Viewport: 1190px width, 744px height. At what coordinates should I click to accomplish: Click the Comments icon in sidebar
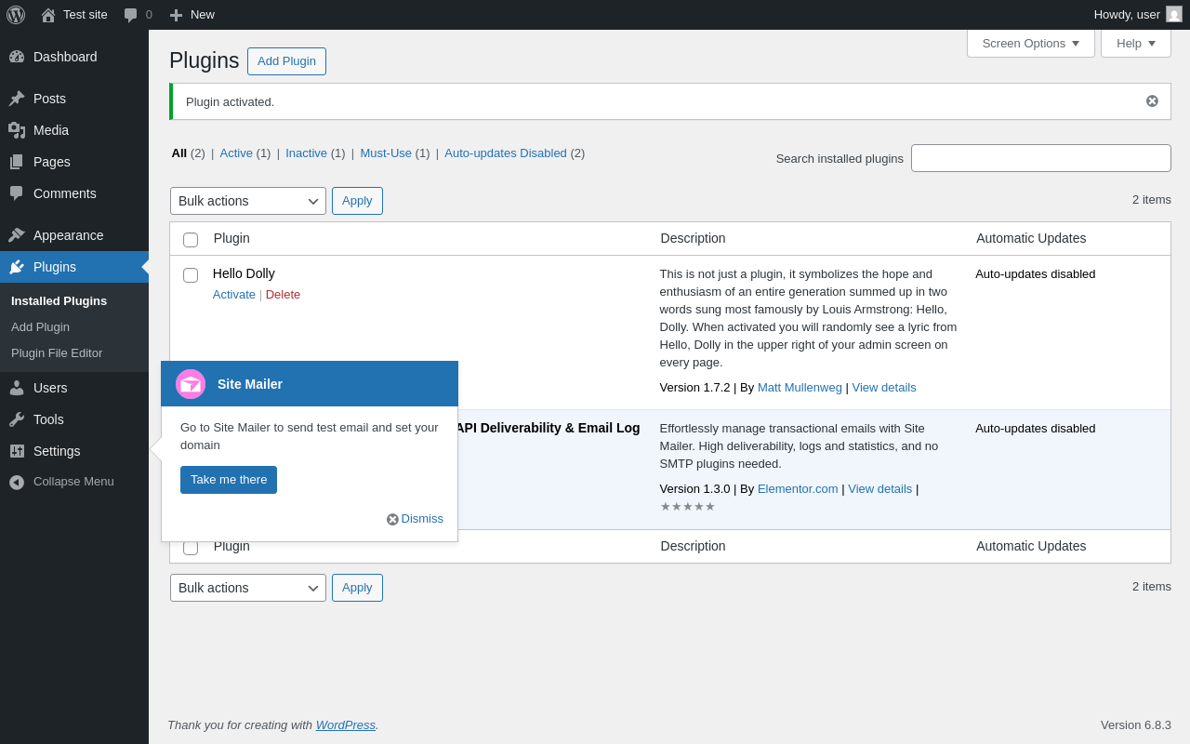point(17,193)
